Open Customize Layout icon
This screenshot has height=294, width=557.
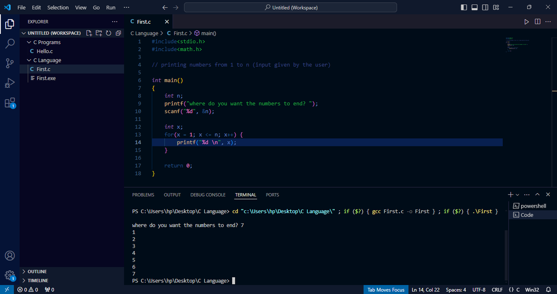coord(496,7)
